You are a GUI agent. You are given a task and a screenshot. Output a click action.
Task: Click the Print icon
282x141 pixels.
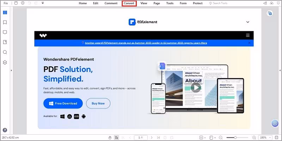tap(23, 3)
